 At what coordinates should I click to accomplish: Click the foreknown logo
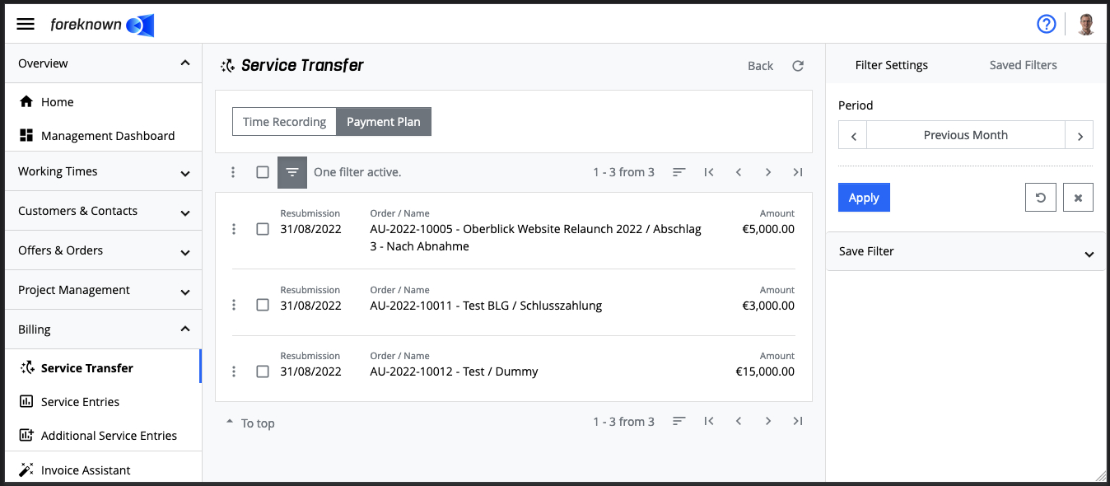[102, 25]
